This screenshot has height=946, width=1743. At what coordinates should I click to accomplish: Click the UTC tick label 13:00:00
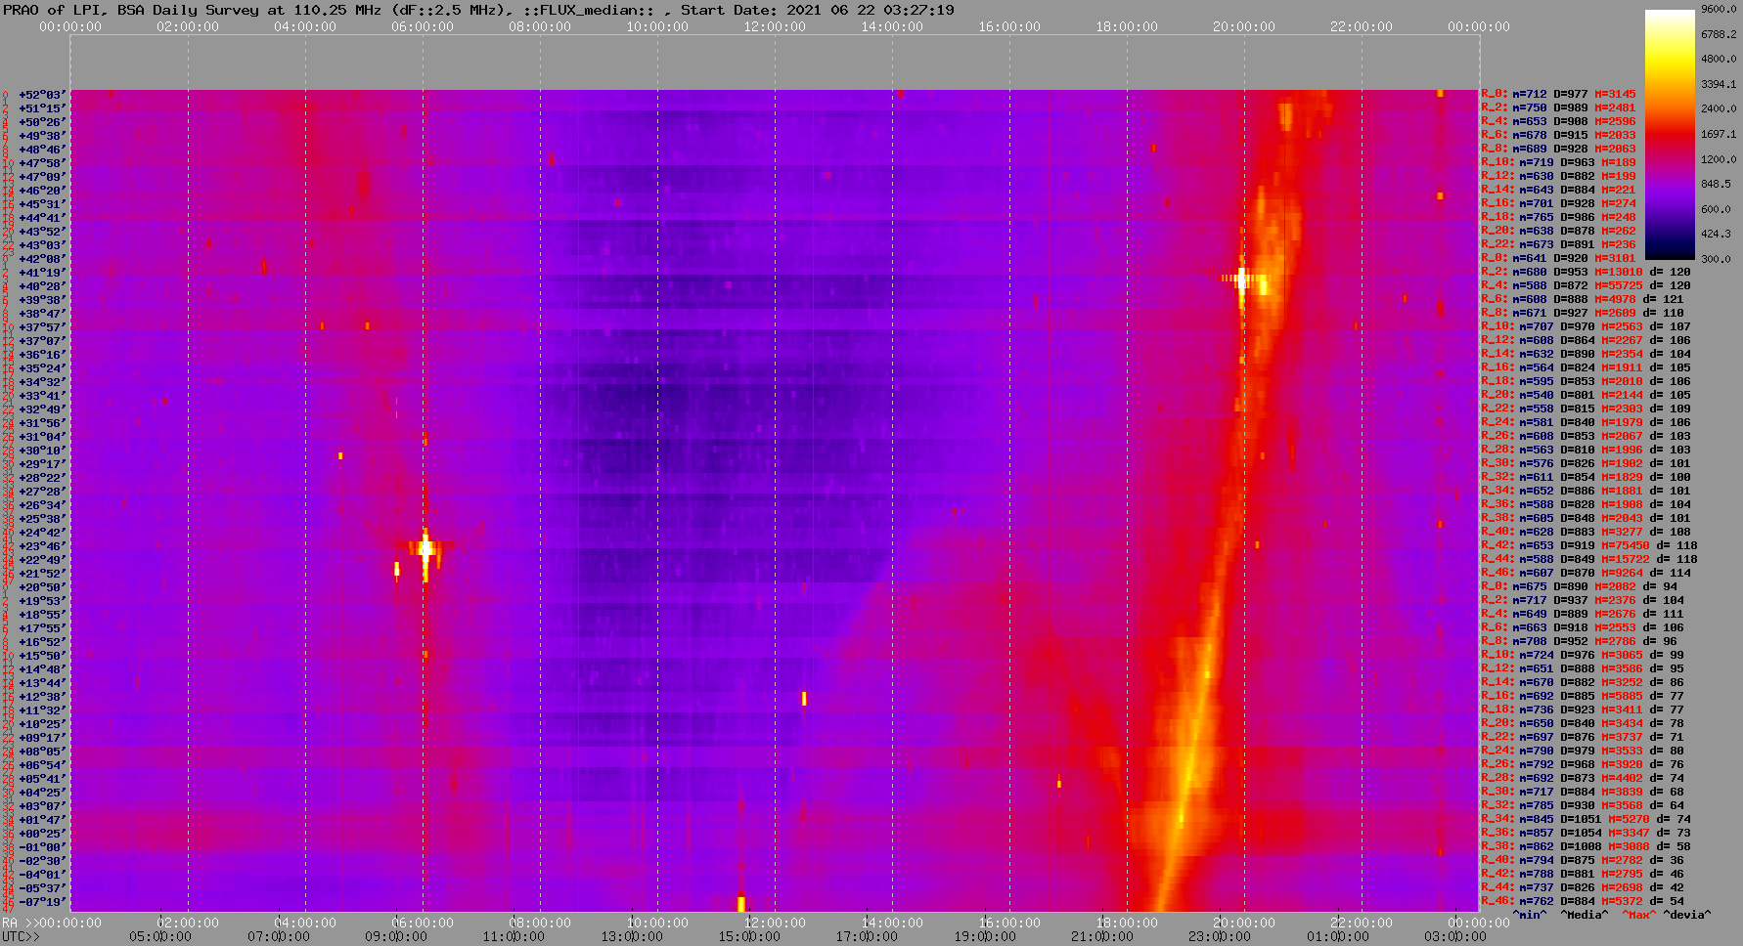click(x=631, y=937)
